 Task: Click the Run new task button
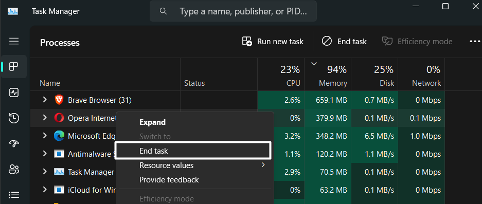click(x=273, y=42)
